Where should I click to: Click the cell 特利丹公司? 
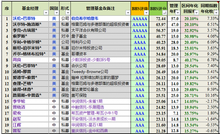tap(101, 42)
